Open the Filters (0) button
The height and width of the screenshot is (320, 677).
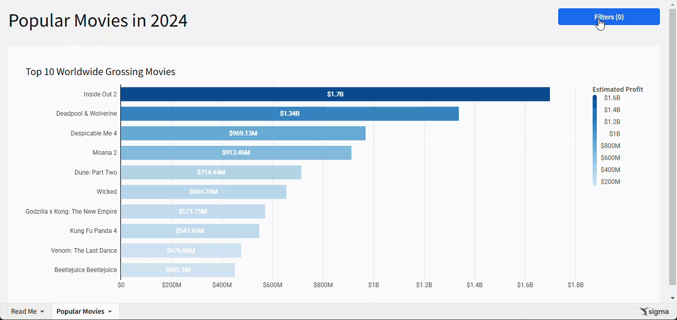tap(608, 17)
